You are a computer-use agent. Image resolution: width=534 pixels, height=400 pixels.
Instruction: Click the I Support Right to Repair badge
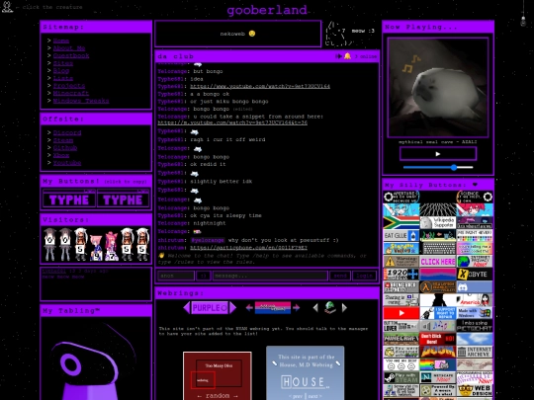438,313
